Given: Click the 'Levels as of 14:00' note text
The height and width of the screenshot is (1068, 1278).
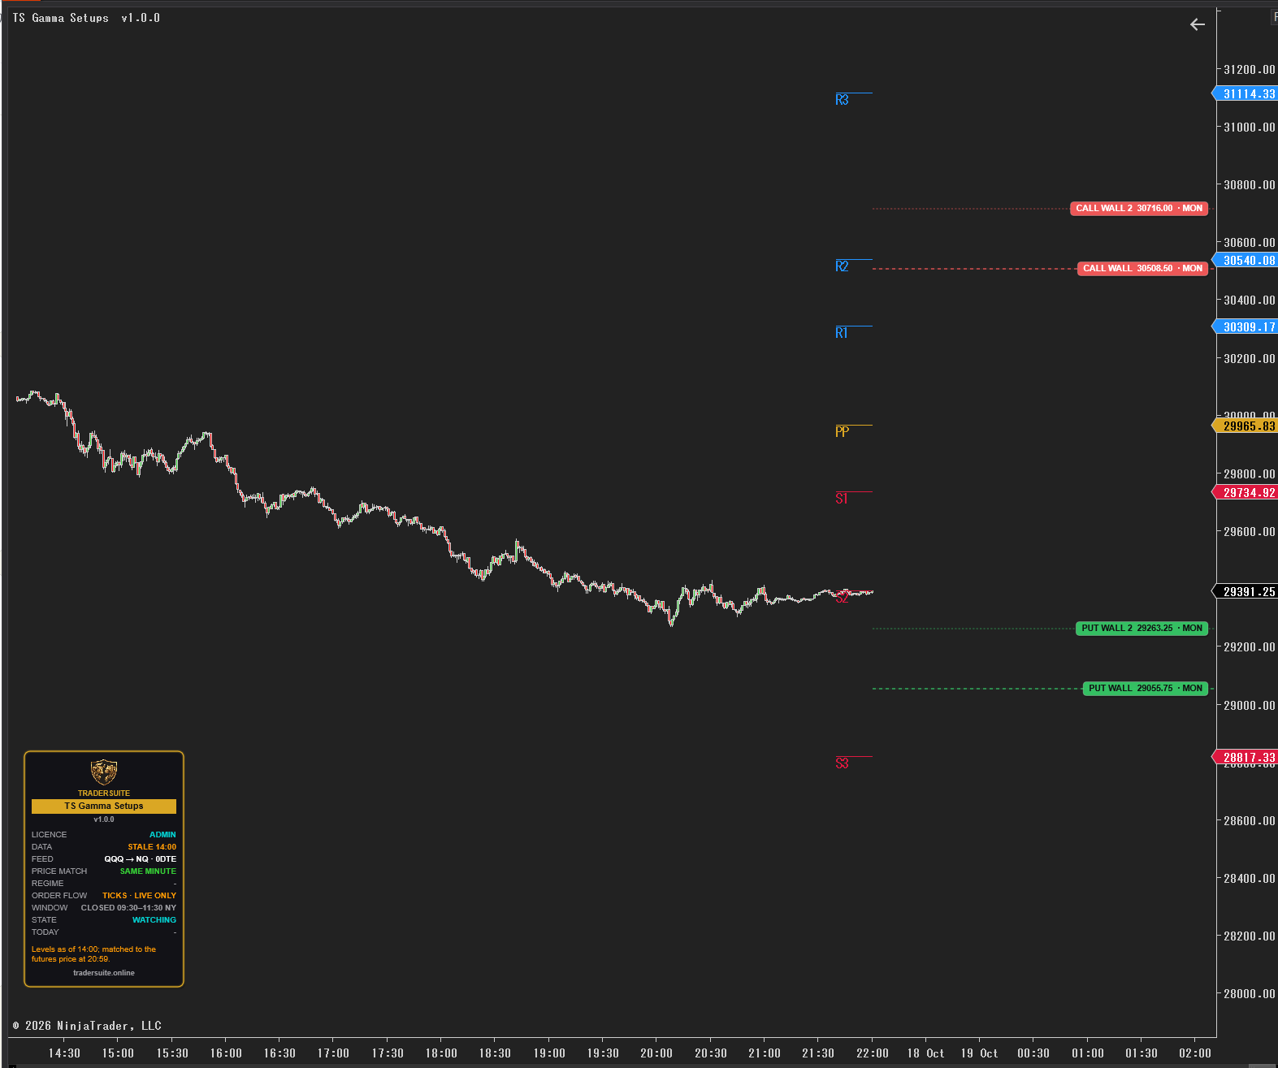Looking at the screenshot, I should (x=93, y=954).
